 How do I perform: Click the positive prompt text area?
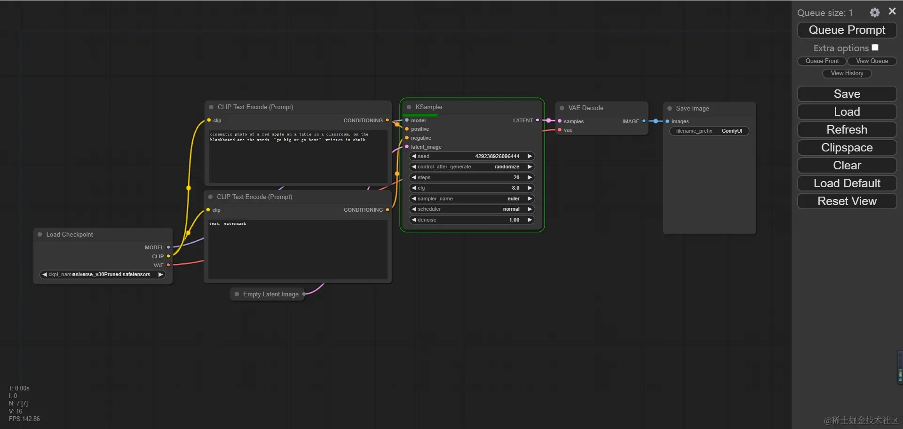point(298,157)
